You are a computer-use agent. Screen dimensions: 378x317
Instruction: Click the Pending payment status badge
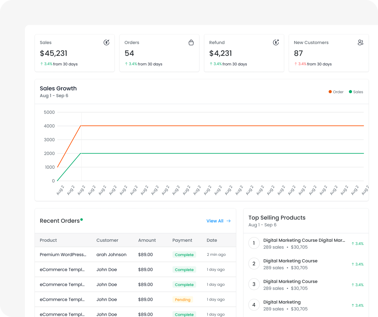[x=183, y=300]
